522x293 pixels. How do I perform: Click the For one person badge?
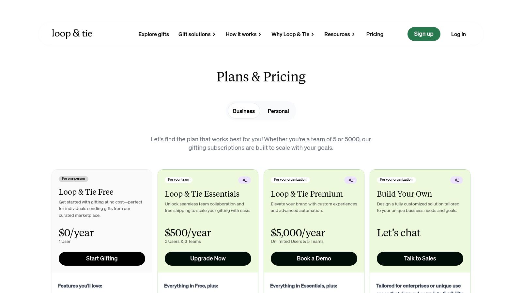click(73, 178)
